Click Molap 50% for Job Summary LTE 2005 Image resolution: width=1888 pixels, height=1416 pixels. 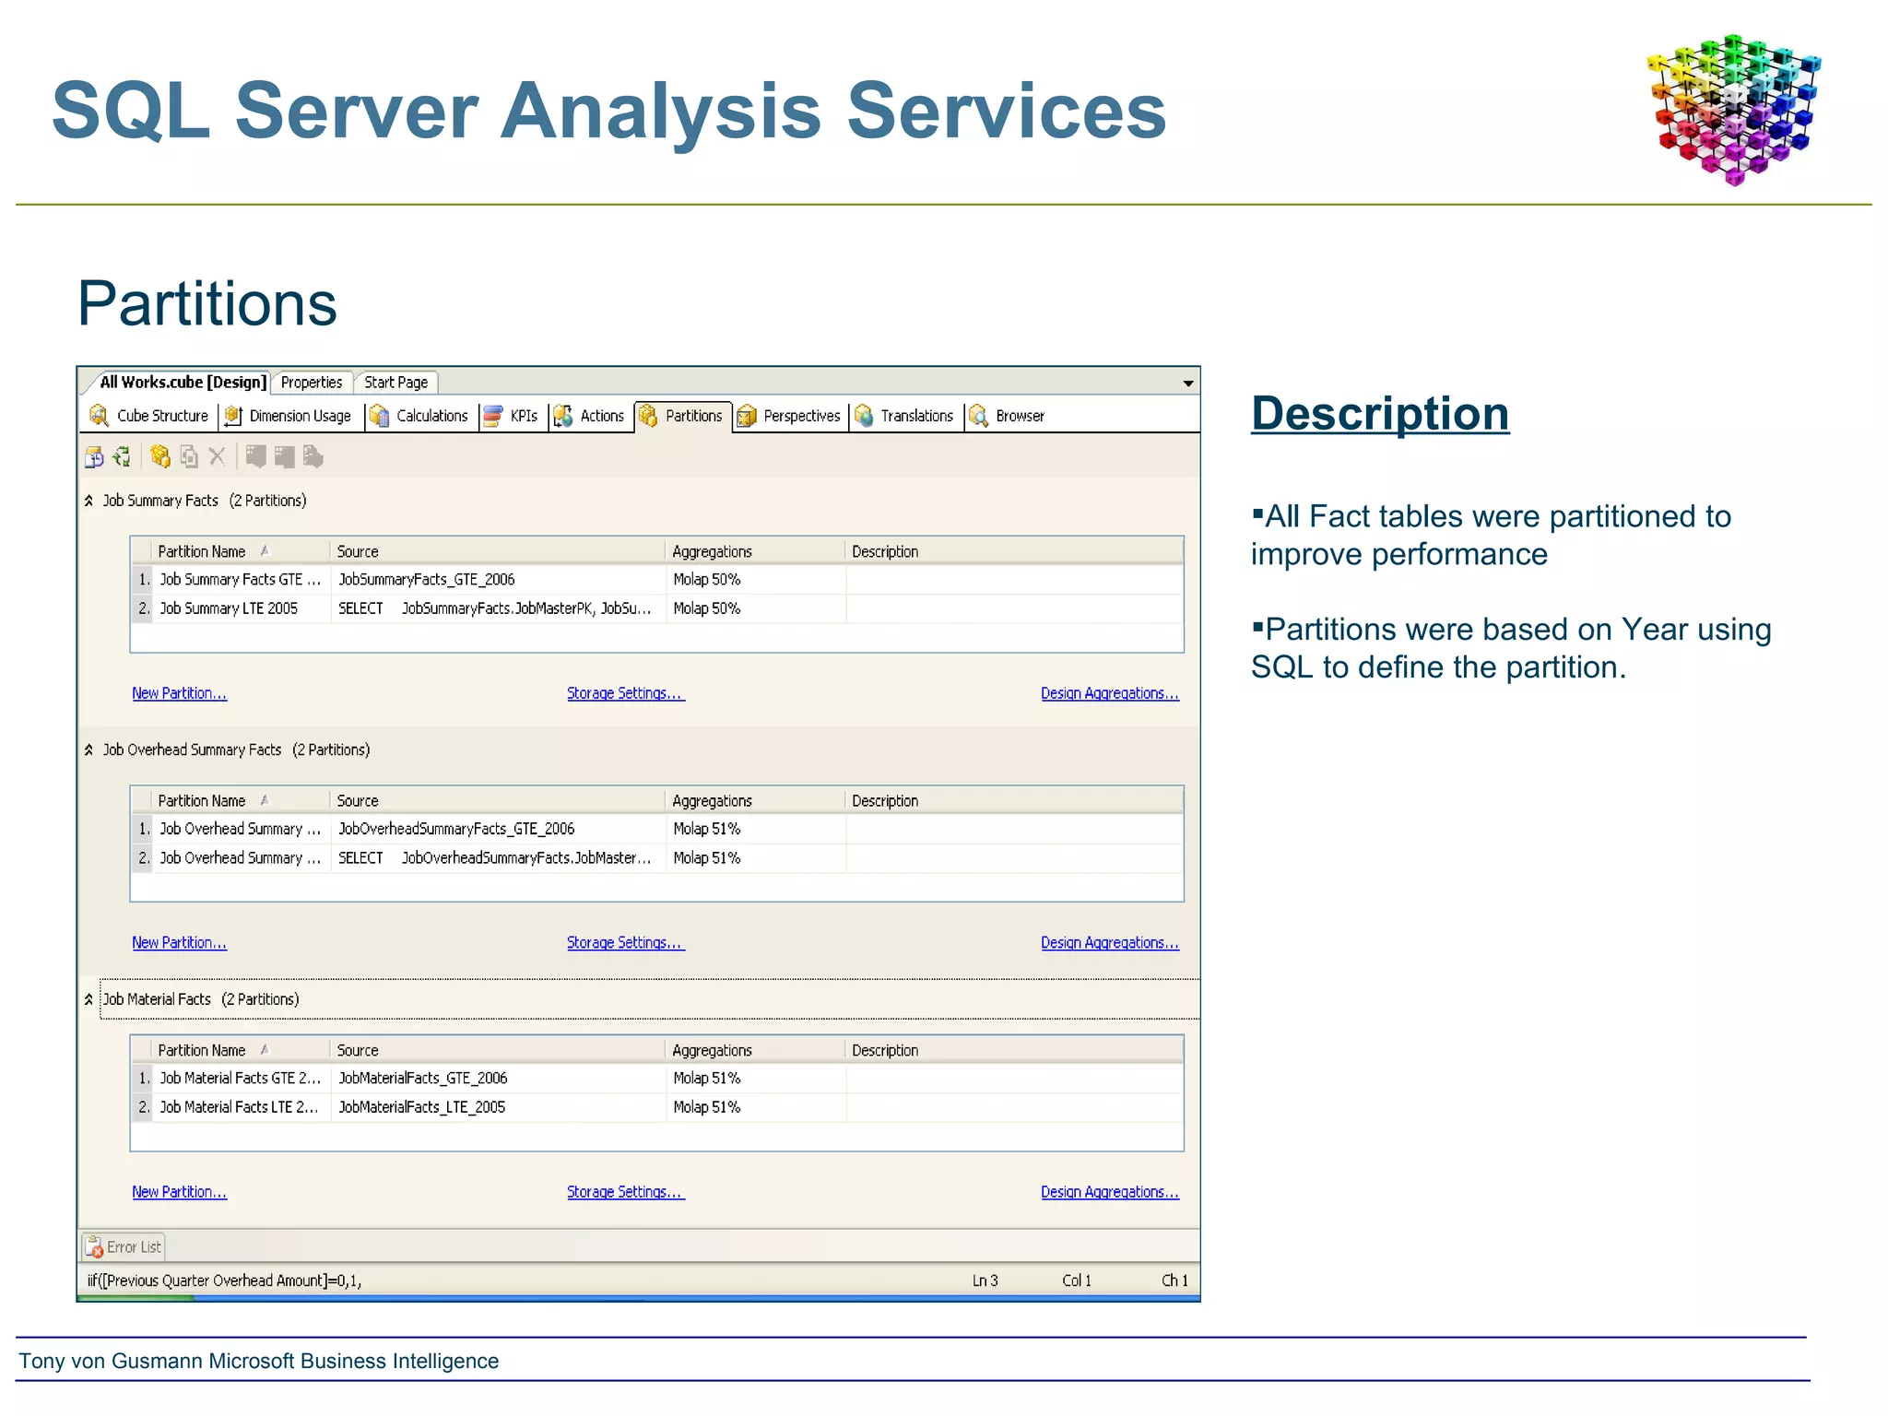(754, 608)
